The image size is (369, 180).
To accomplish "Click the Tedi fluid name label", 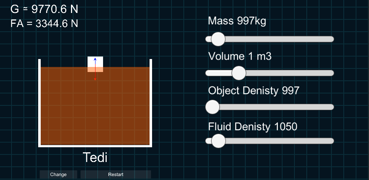I will [95, 157].
